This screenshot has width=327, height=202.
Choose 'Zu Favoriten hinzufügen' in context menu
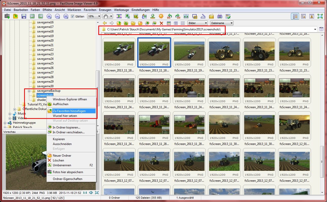pos(69,111)
